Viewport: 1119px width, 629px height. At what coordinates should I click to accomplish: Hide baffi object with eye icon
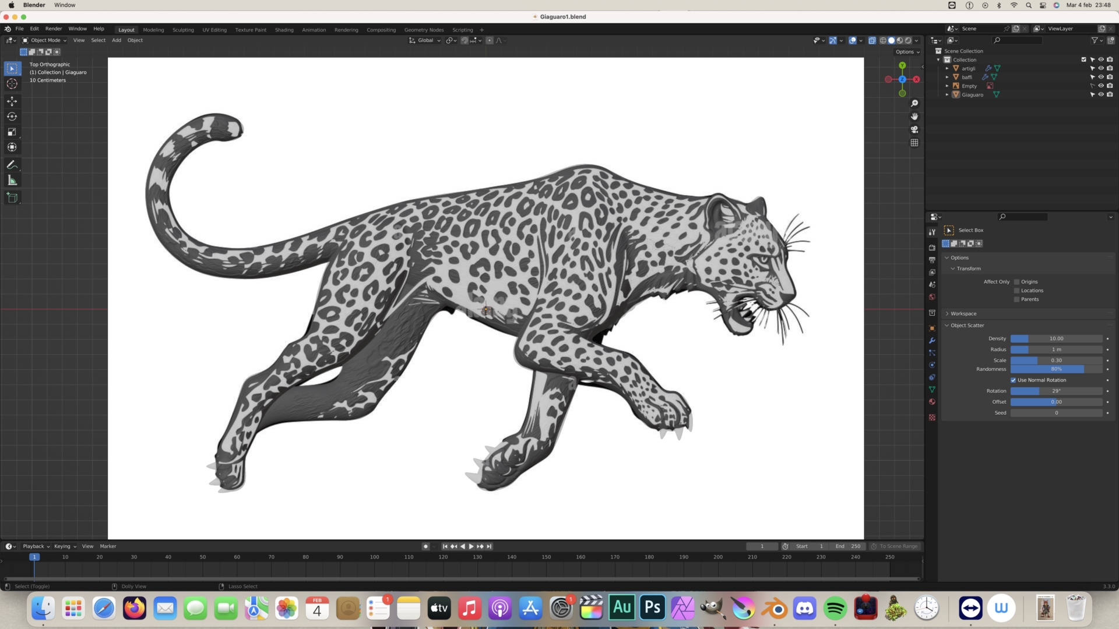[1101, 77]
